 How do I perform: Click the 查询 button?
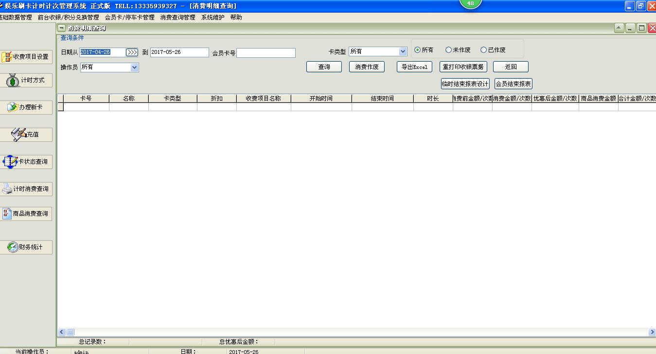pos(324,67)
